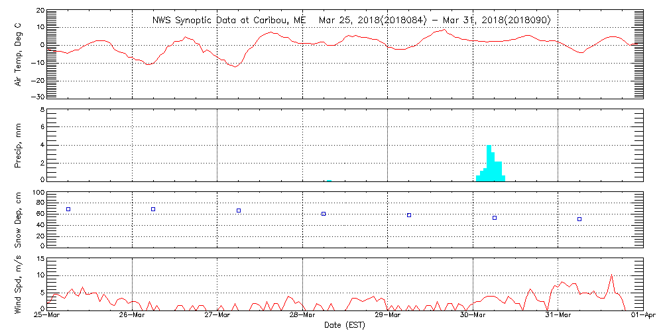Select the 30-Mar date tick label
Viewport: 663px width, 331px height.
[x=473, y=316]
